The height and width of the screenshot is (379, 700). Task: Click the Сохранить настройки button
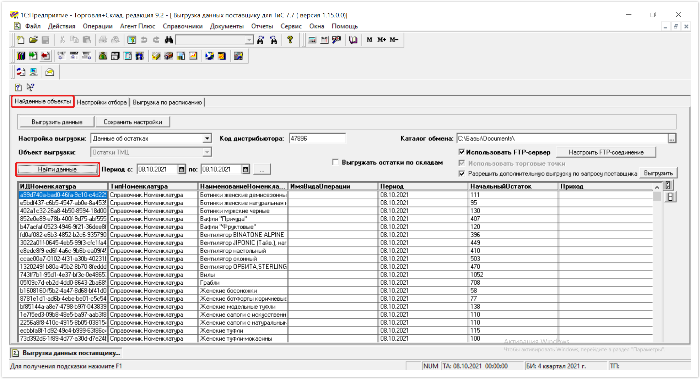[x=133, y=122]
